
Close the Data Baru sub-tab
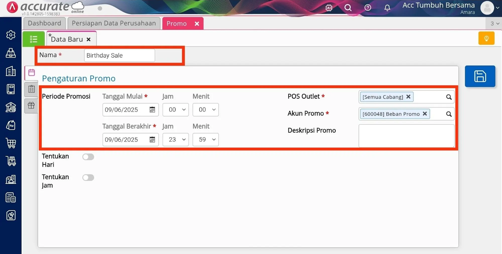point(88,39)
